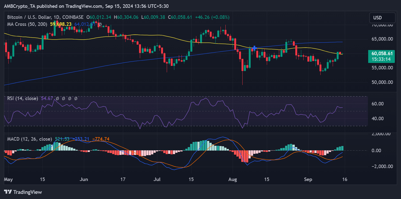Image resolution: width=401 pixels, height=199 pixels.
Task: Click the Jun date label
Action: (x=84, y=179)
